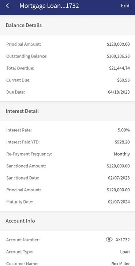Select the Interest Detail section header
This screenshot has width=135, height=266.
(x=22, y=111)
